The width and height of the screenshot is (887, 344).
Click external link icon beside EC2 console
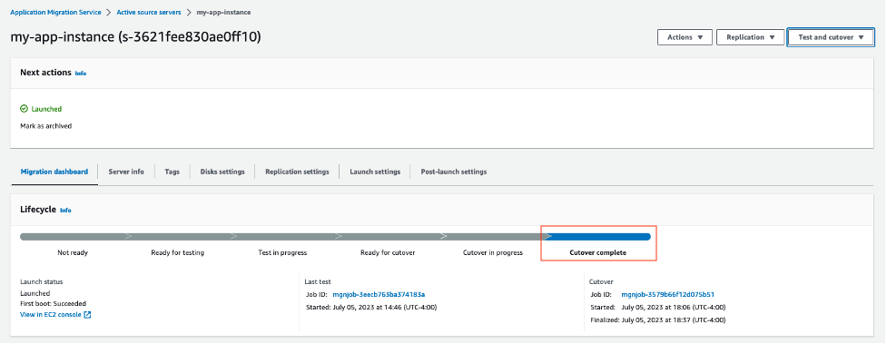click(x=87, y=315)
